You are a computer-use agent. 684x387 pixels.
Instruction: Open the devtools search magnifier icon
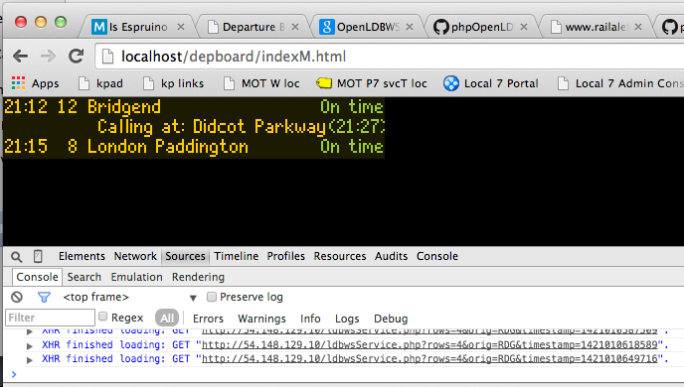[17, 257]
